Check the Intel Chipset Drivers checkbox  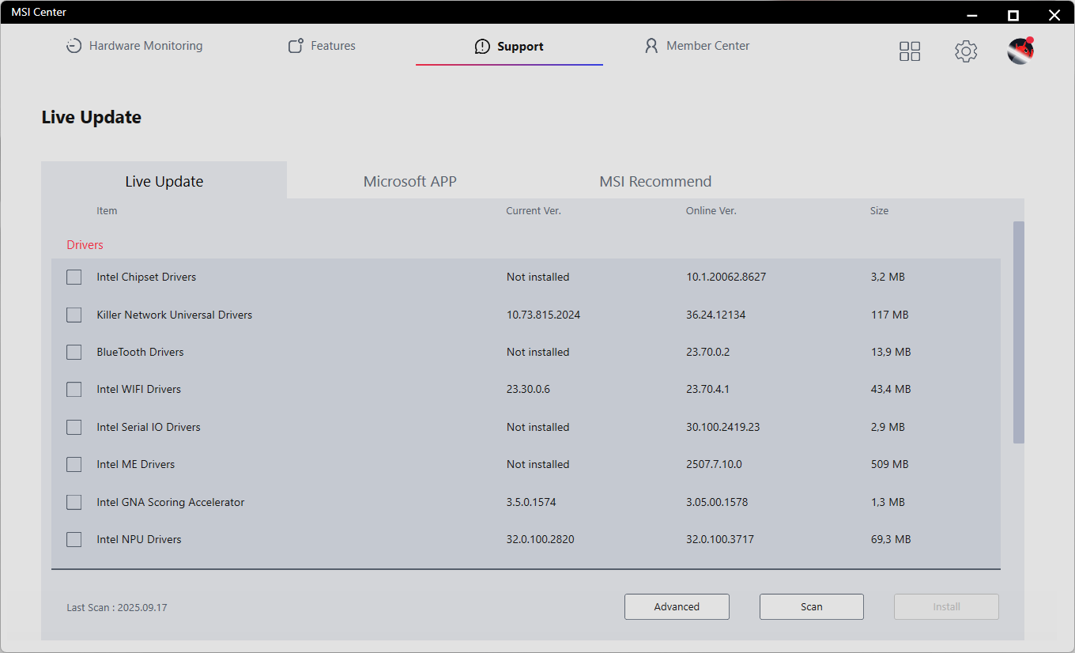point(74,277)
